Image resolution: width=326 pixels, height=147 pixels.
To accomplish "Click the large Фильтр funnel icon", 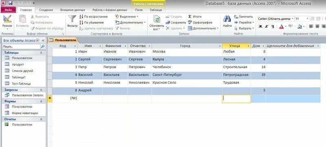I will pos(72,19).
